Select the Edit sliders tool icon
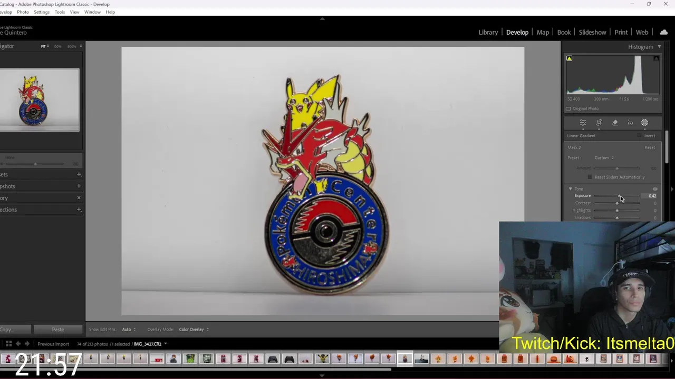This screenshot has height=379, width=675. 583,123
